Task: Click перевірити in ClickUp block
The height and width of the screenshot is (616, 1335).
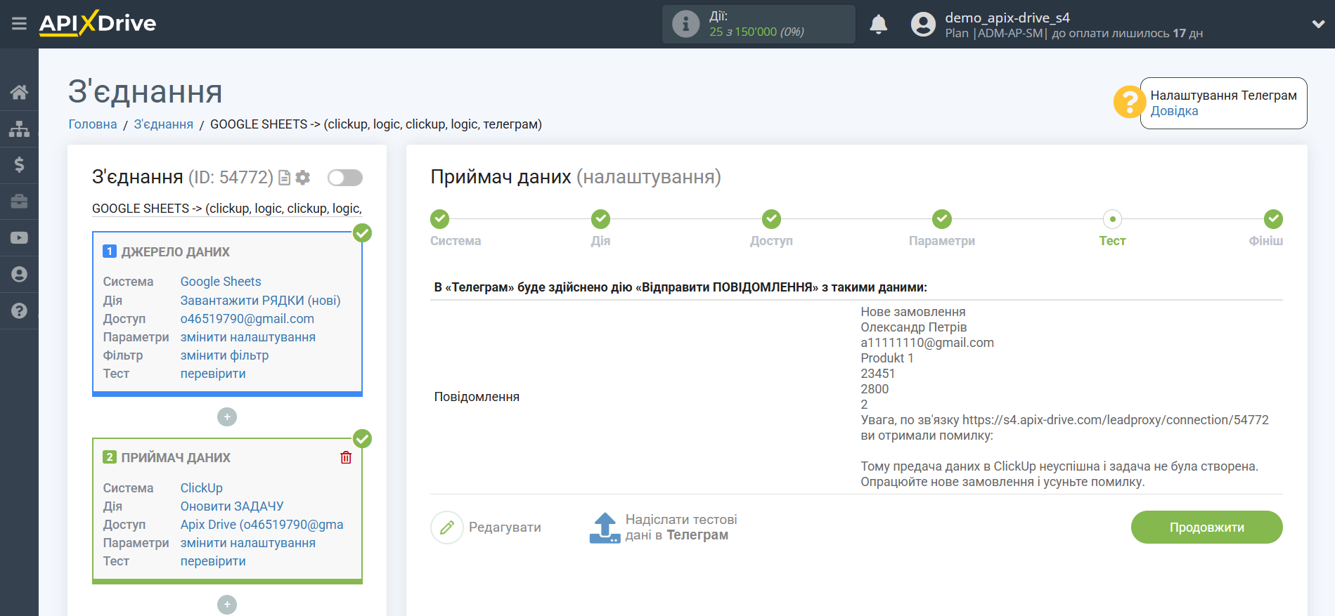Action: 213,561
